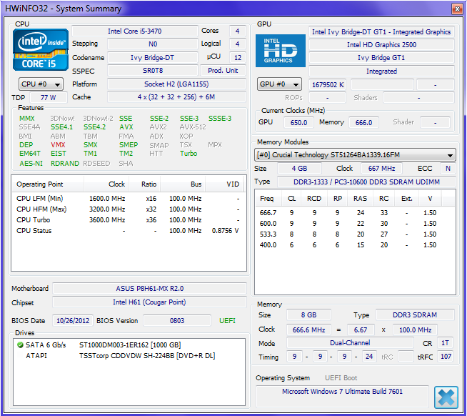Screen dimensions: 467x416
Task: Click the memory clock 666.6 MHz field
Action: point(308,330)
